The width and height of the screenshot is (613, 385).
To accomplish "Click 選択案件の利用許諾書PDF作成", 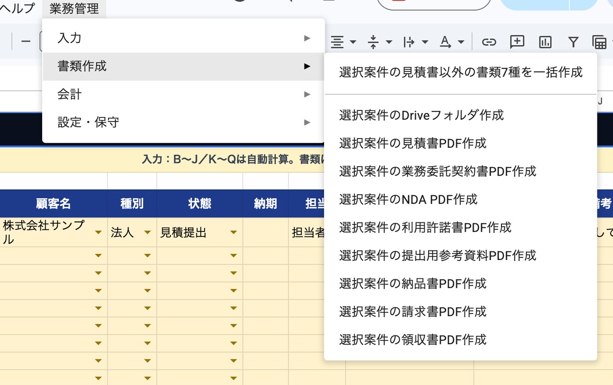I will pyautogui.click(x=461, y=228).
